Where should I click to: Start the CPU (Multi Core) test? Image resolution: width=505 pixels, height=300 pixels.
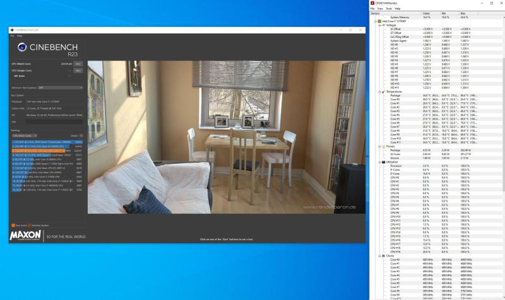click(78, 64)
